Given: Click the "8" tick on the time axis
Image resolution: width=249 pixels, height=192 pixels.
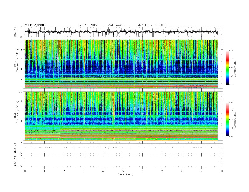Looking at the screenshot, I should point(182,171).
